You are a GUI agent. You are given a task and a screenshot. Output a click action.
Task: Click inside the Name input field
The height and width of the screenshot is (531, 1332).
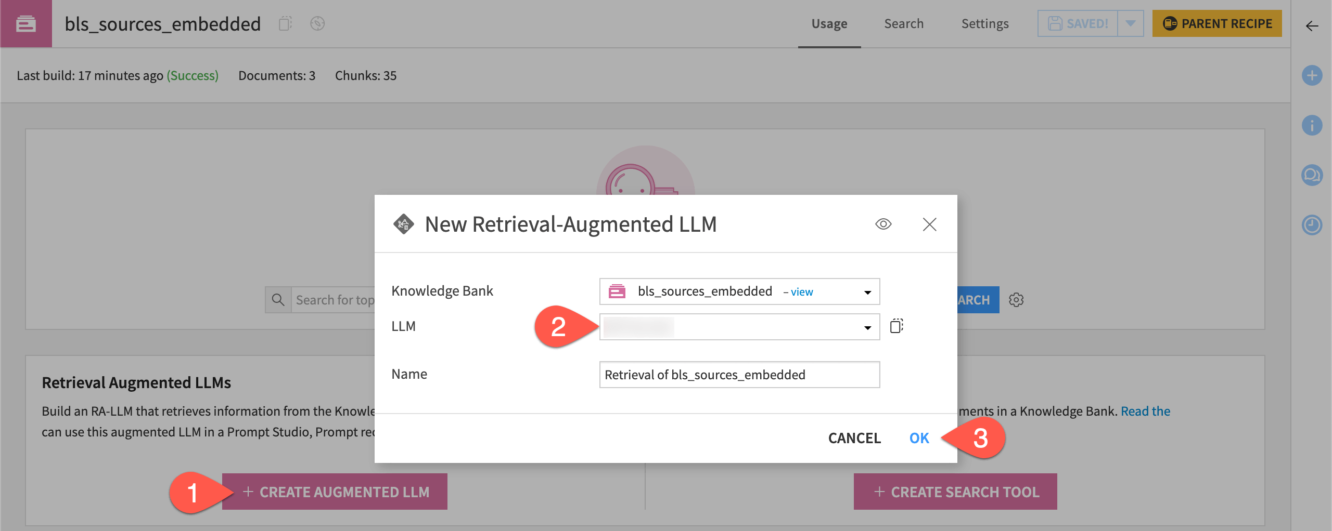(739, 374)
